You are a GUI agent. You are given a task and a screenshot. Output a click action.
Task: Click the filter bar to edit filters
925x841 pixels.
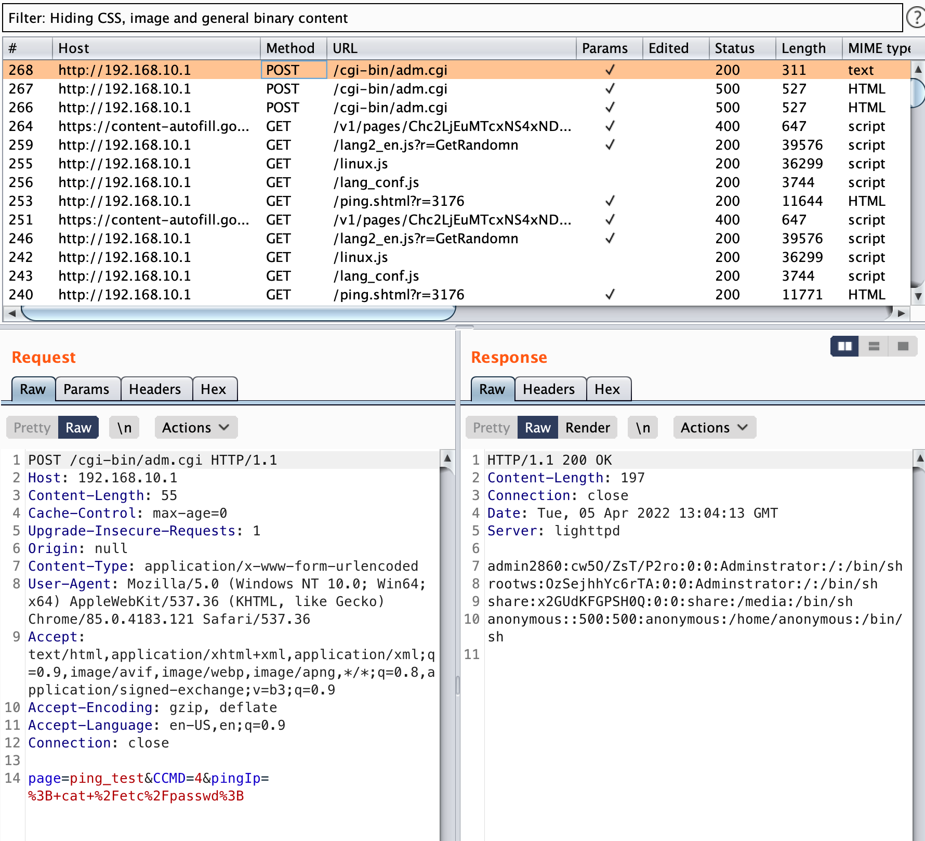pos(452,18)
